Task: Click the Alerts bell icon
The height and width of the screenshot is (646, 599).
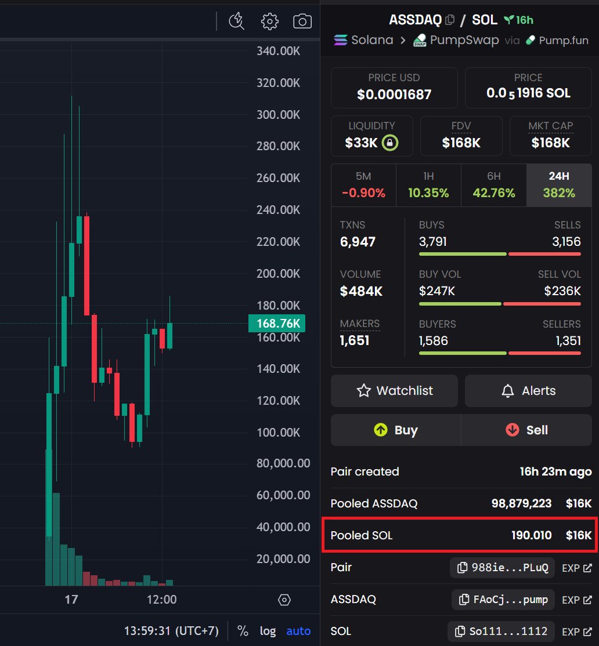Action: pyautogui.click(x=508, y=391)
